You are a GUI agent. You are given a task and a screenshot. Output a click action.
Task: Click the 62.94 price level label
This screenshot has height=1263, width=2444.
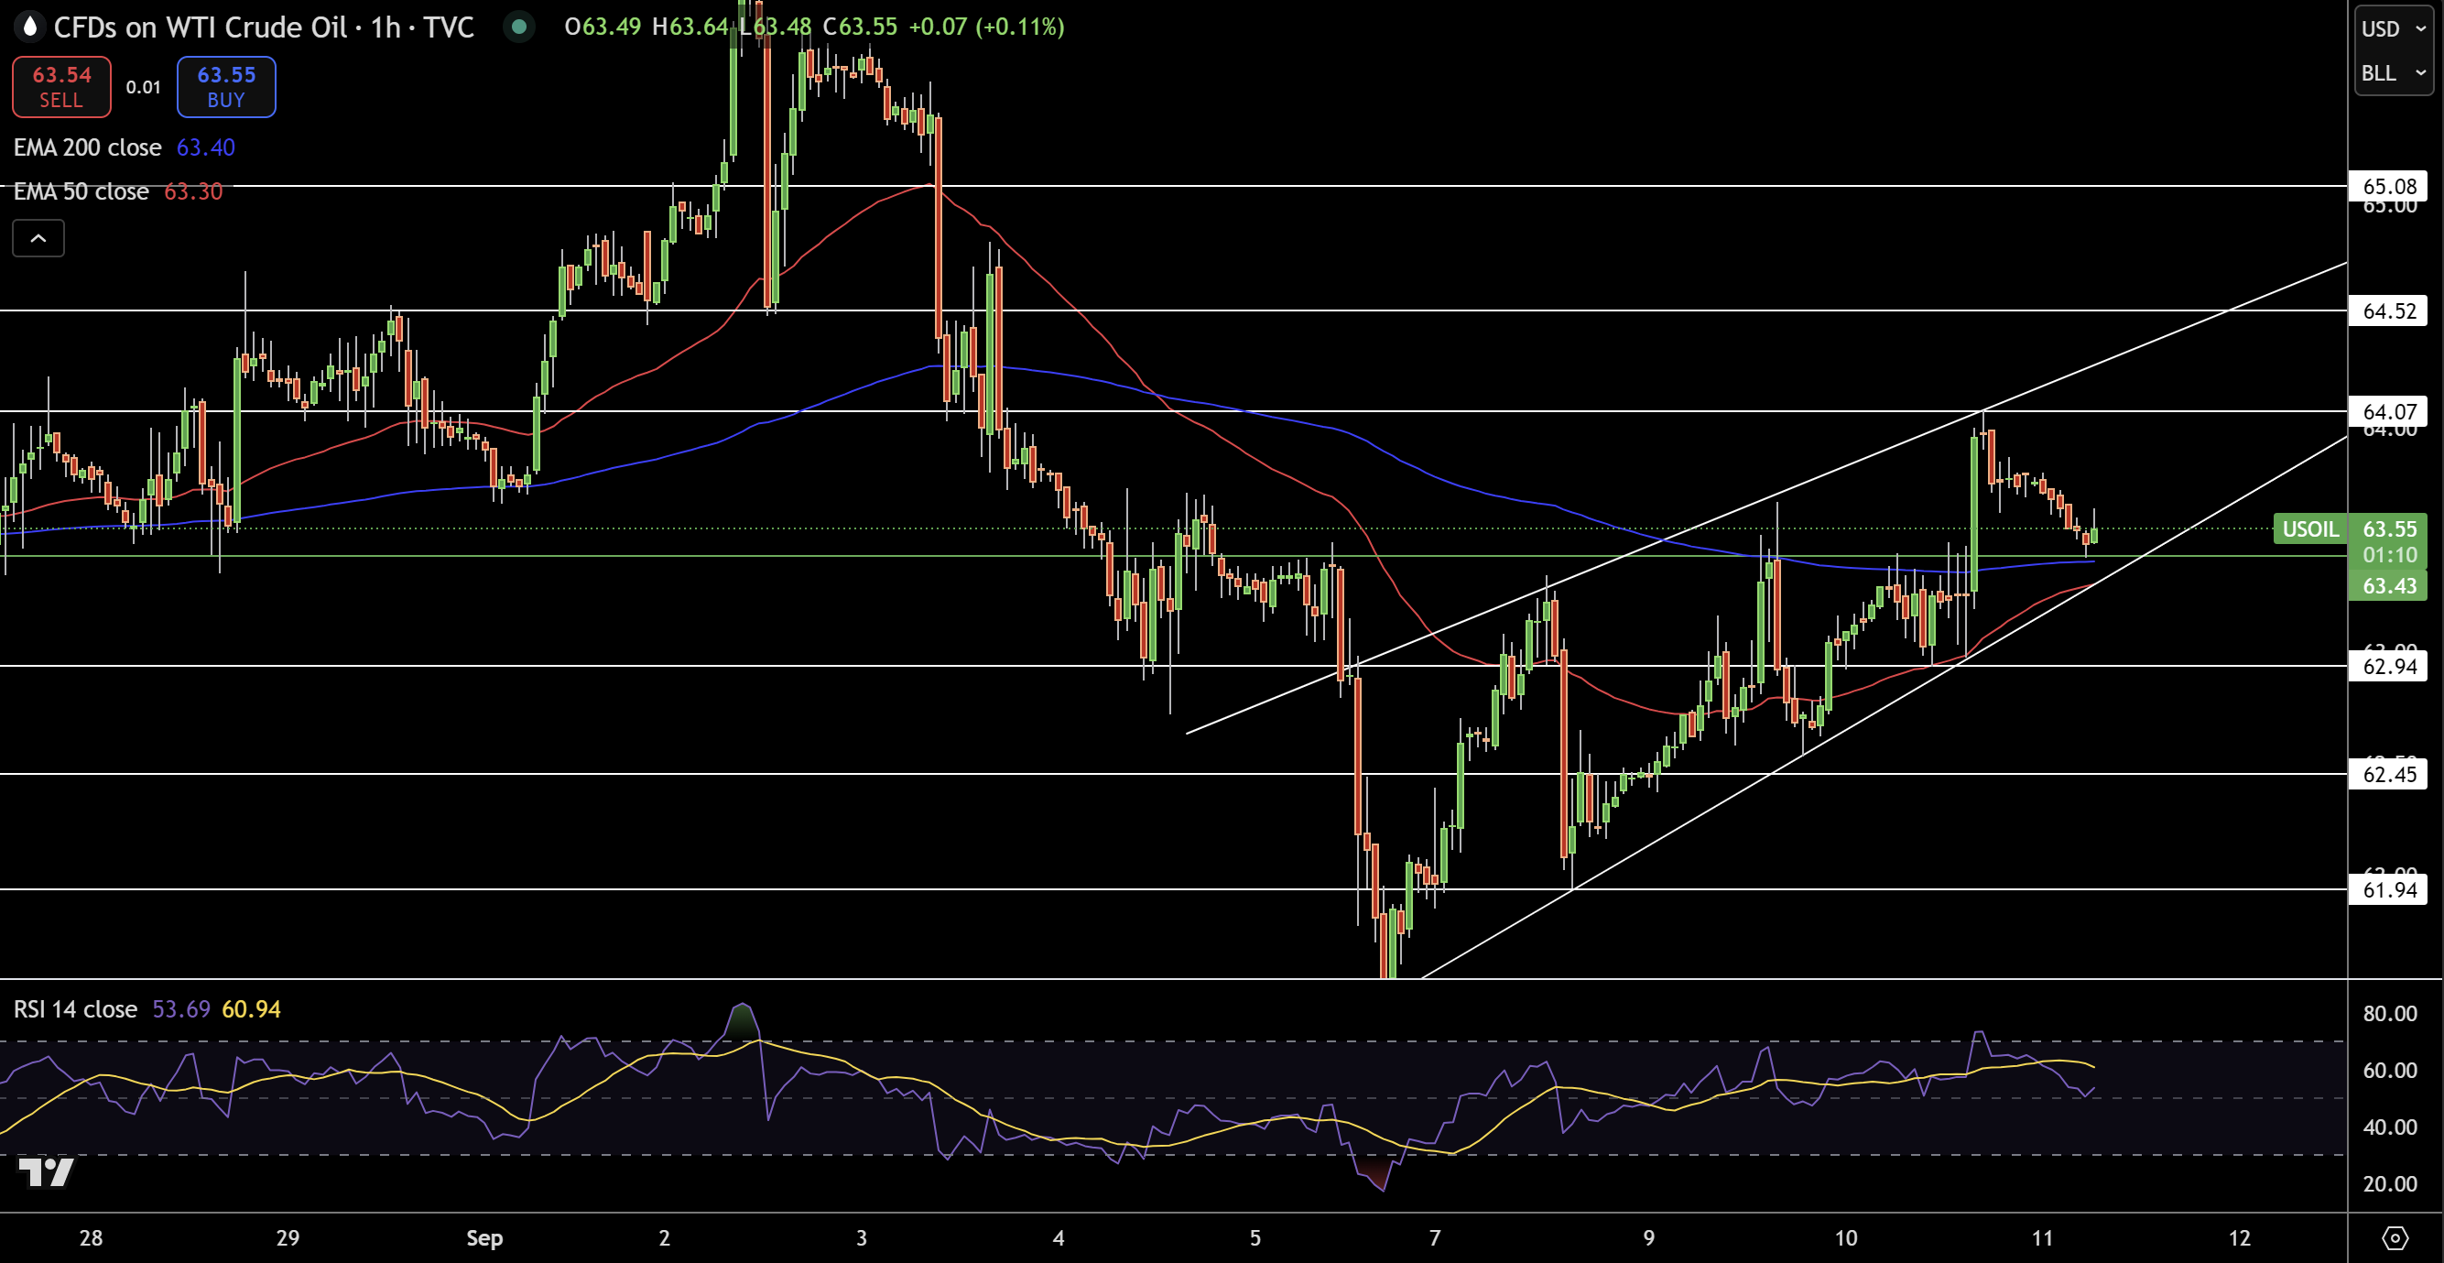tap(2389, 666)
